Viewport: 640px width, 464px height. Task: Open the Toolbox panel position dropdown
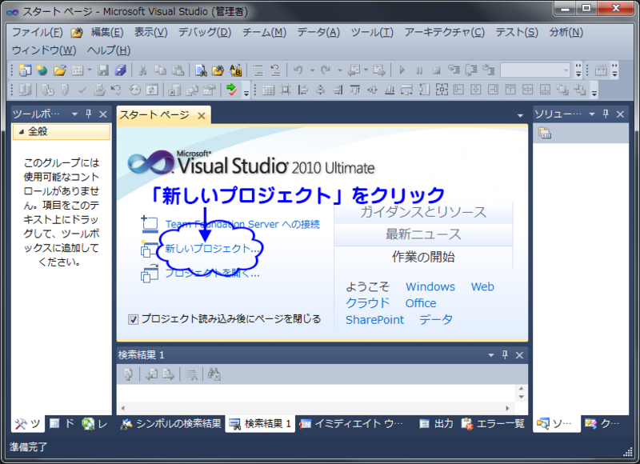pyautogui.click(x=74, y=114)
